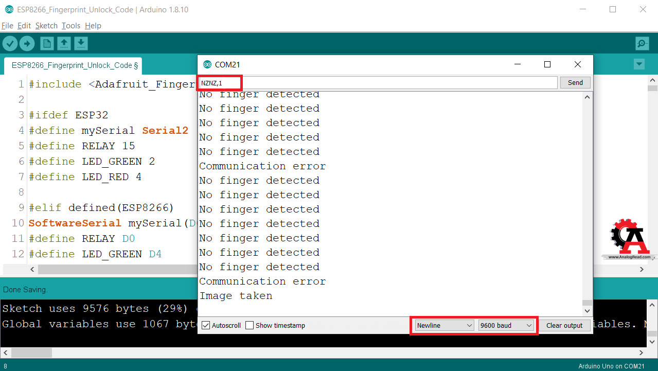Minimize the COM21 Serial Monitor window
The width and height of the screenshot is (658, 371).
click(x=517, y=64)
